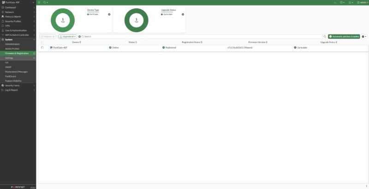The width and height of the screenshot is (369, 189).
Task: Click the WiFi & Switch Controller icon
Action: point(3,35)
